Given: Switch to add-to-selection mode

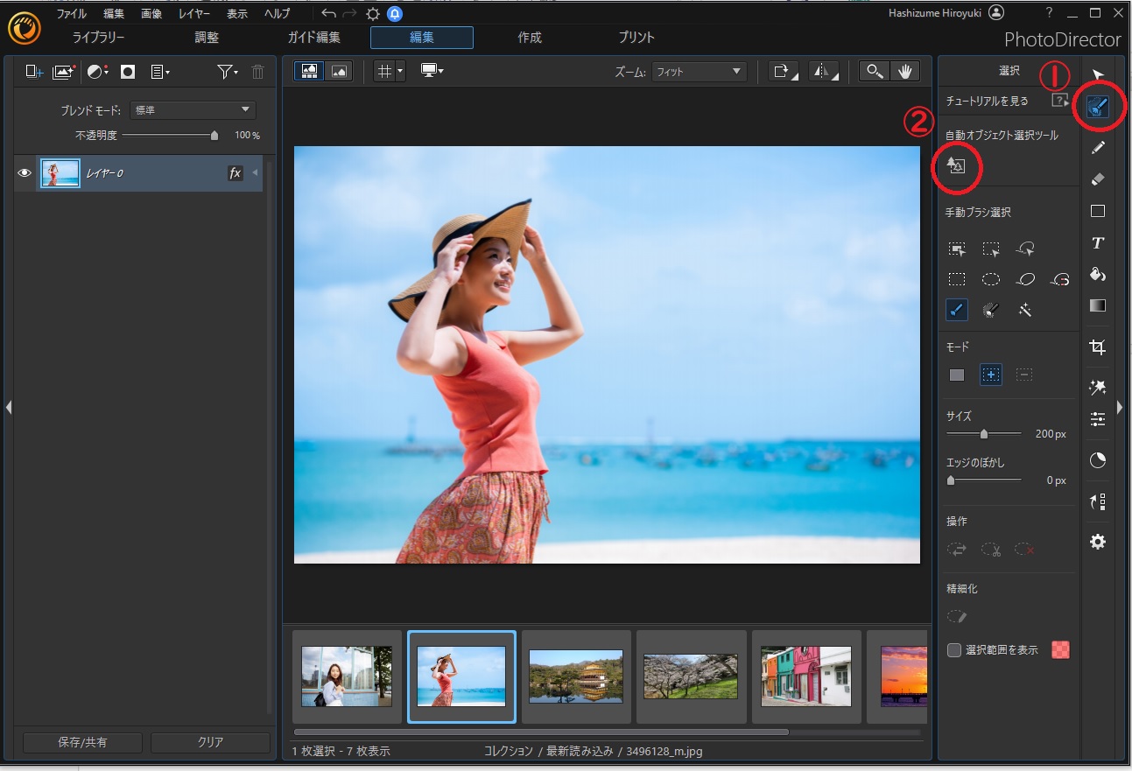Looking at the screenshot, I should [990, 375].
